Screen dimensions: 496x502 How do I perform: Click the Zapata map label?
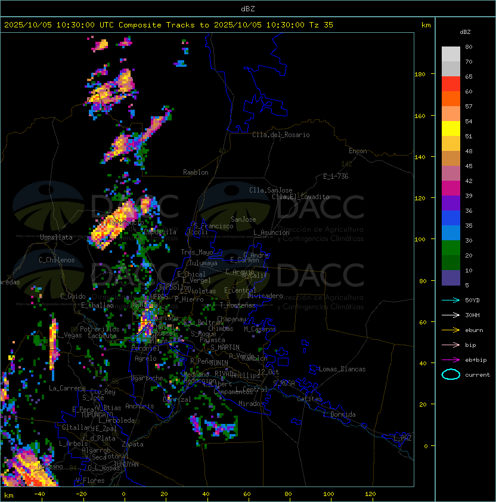point(132,444)
